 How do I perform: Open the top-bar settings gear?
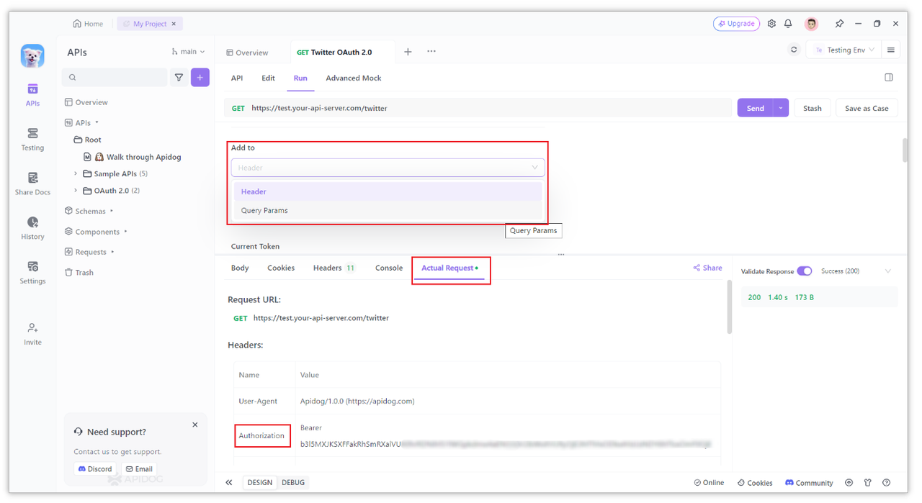click(771, 24)
